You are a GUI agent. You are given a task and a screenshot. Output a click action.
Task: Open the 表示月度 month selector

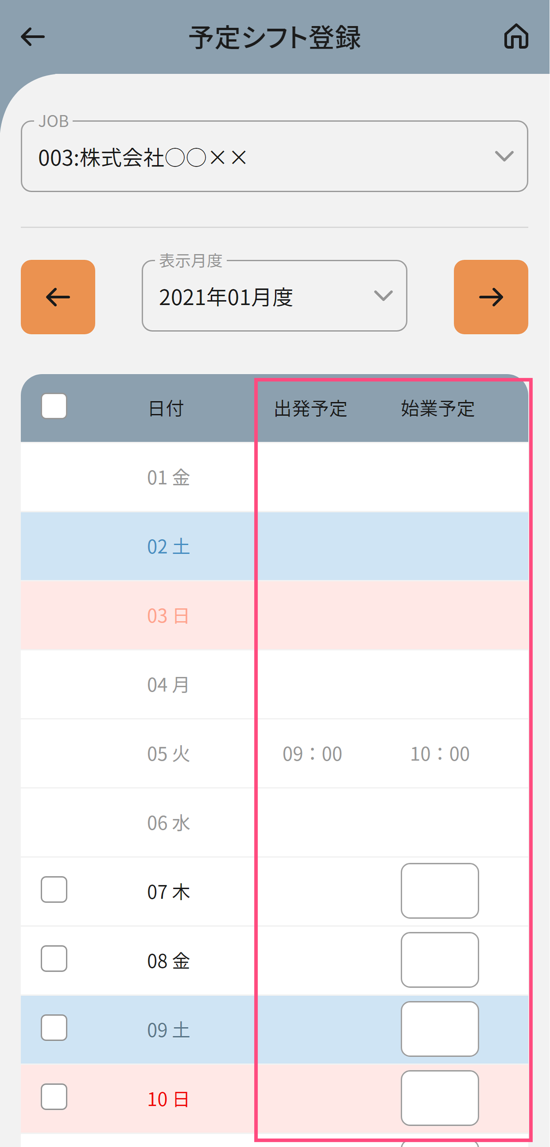click(x=274, y=296)
